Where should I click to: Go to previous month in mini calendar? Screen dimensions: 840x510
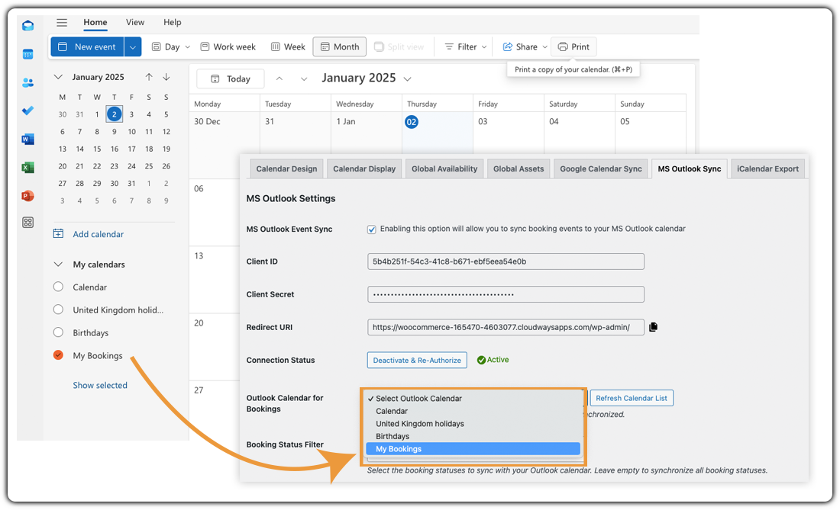click(x=149, y=77)
